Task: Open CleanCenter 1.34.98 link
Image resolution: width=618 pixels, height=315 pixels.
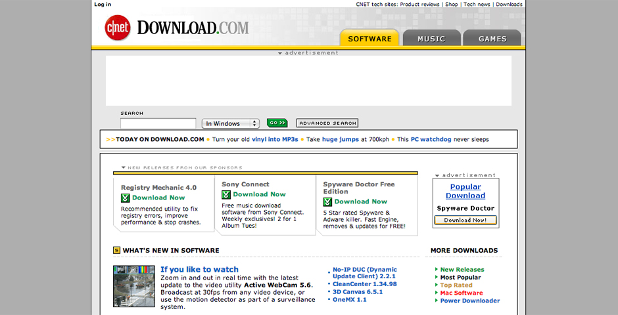Action: 365,284
